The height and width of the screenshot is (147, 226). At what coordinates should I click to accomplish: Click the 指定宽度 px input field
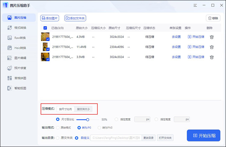tap(142, 119)
